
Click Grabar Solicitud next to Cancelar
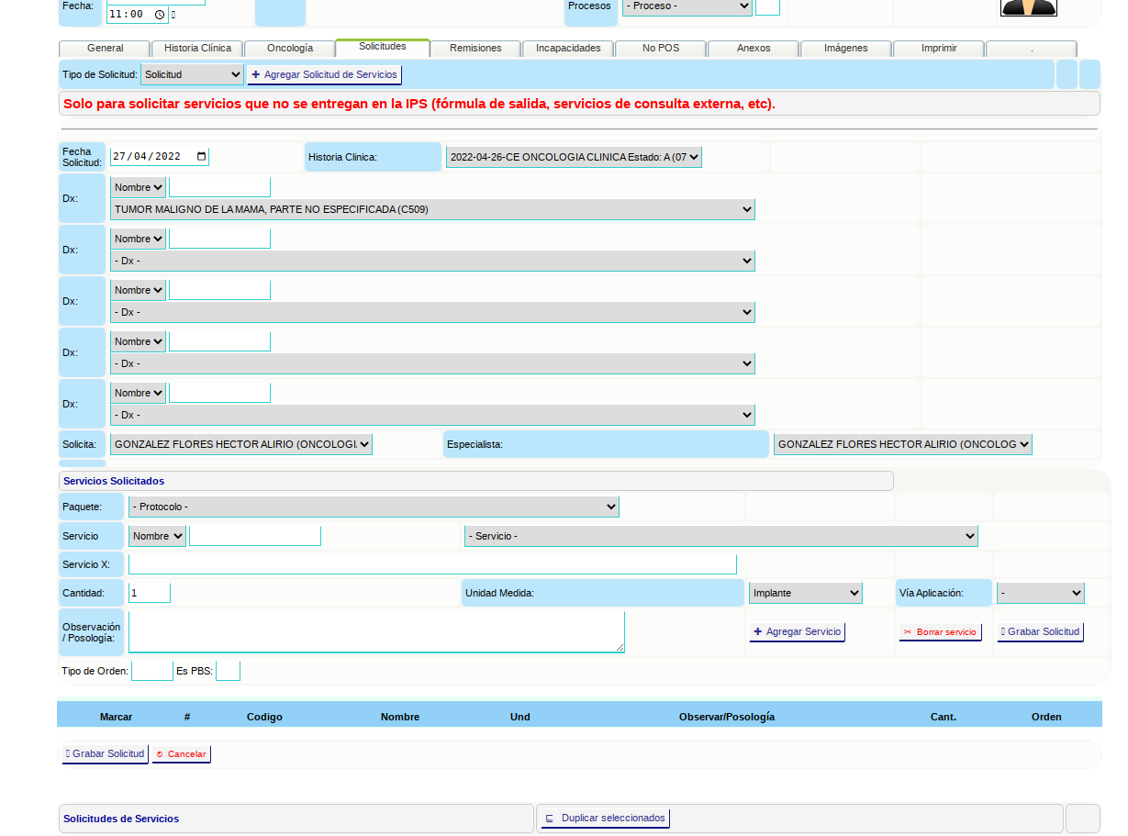(105, 754)
